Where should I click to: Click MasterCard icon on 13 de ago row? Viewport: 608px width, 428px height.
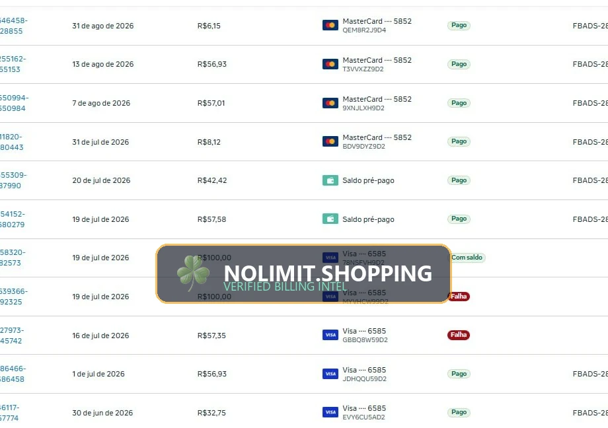330,64
